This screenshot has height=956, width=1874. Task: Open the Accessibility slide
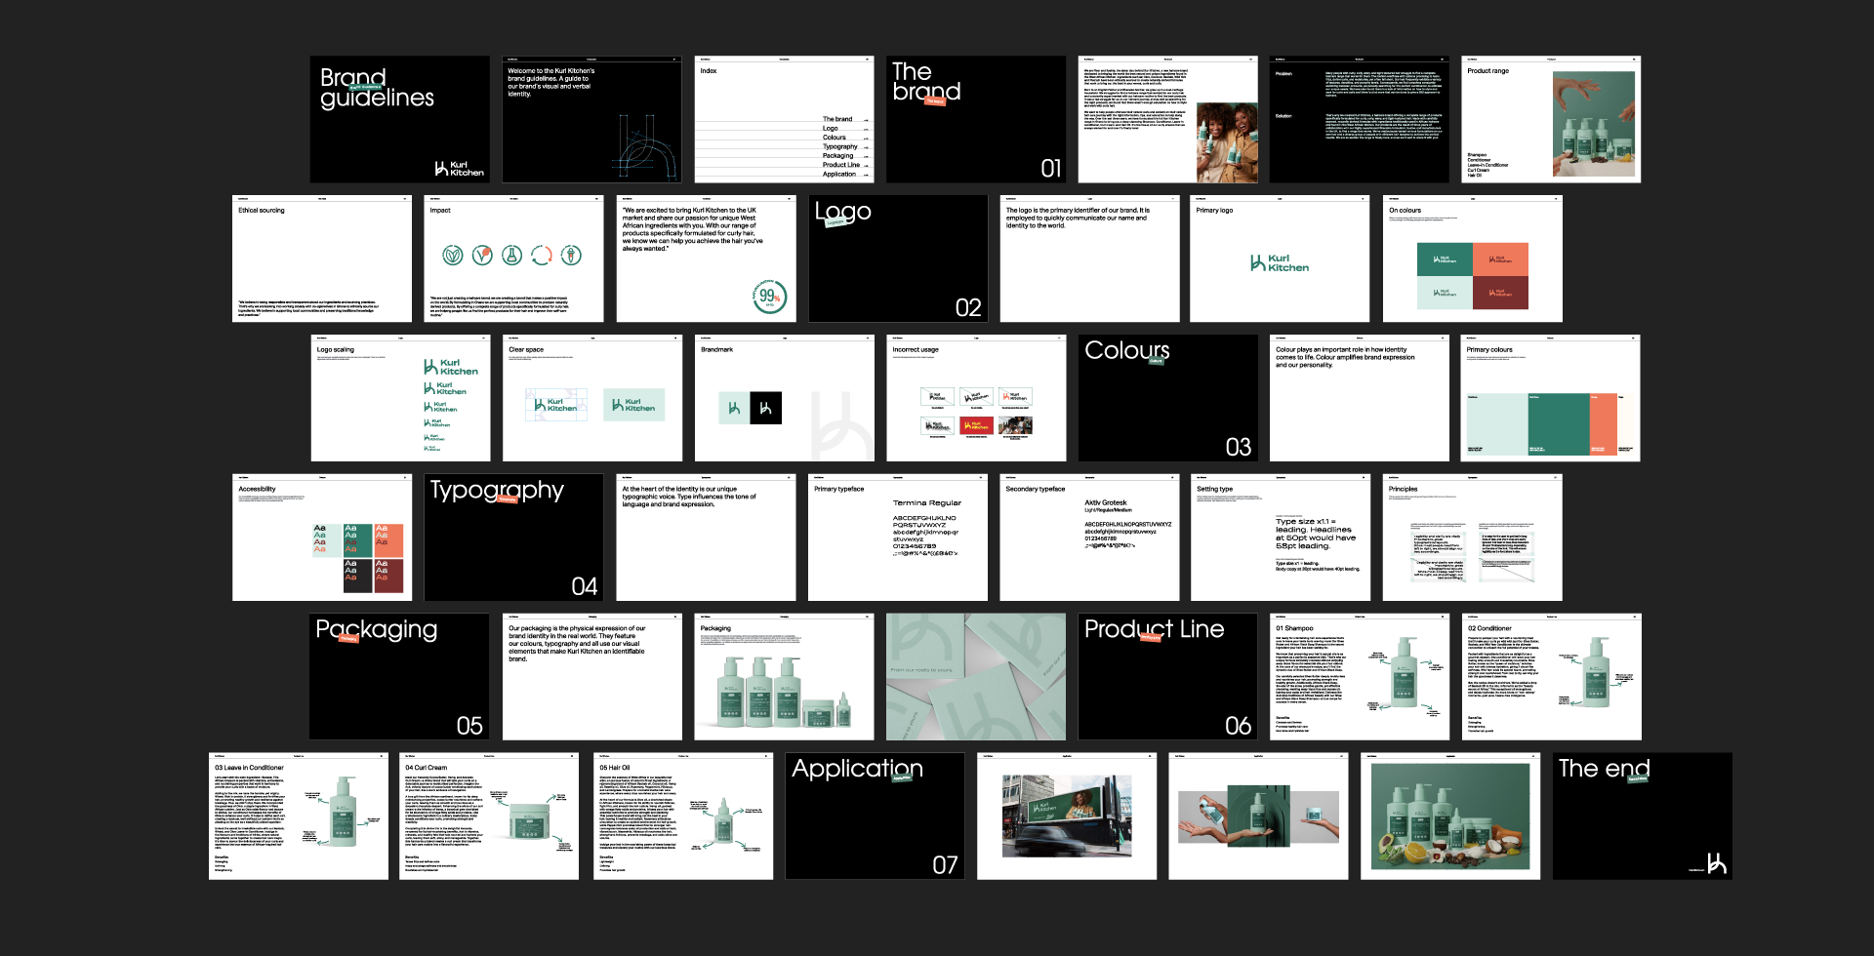pyautogui.click(x=322, y=538)
